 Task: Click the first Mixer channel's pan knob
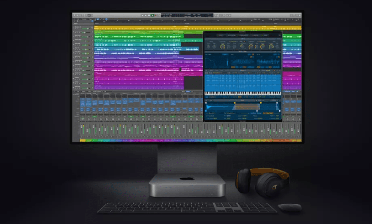(83, 119)
